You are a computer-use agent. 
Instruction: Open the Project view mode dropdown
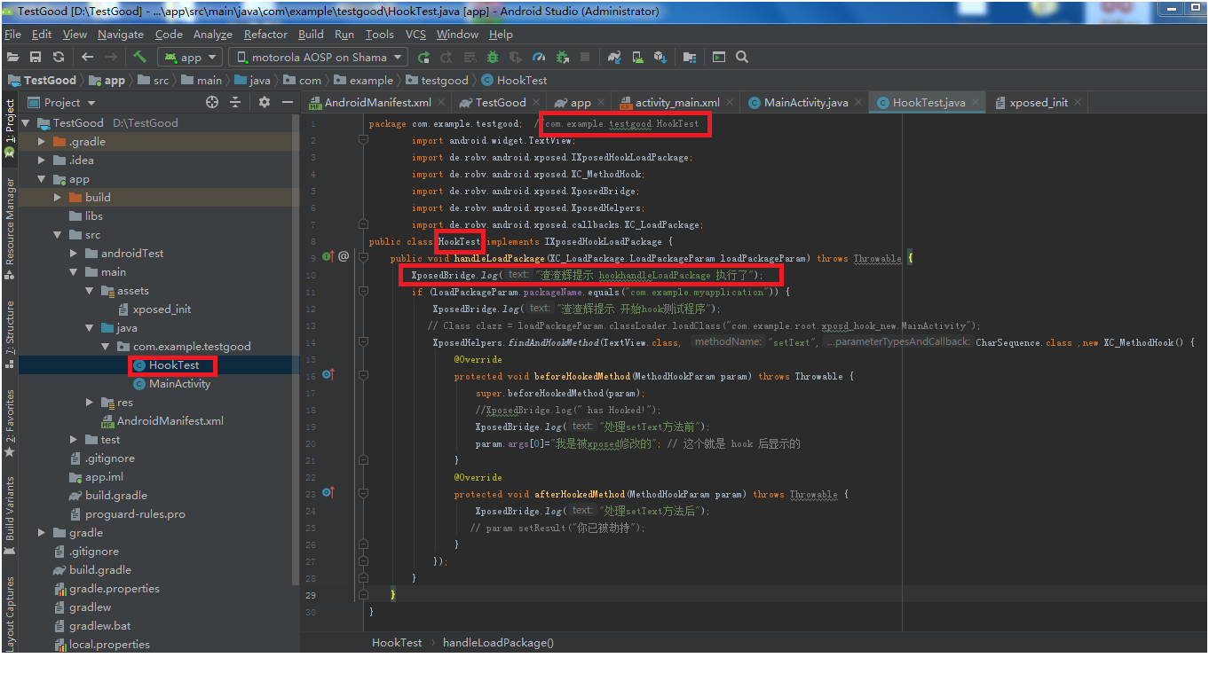[61, 102]
